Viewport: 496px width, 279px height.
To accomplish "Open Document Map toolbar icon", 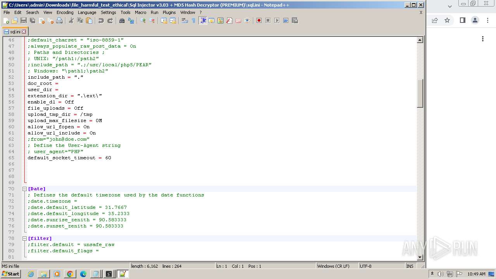I will (x=220, y=21).
